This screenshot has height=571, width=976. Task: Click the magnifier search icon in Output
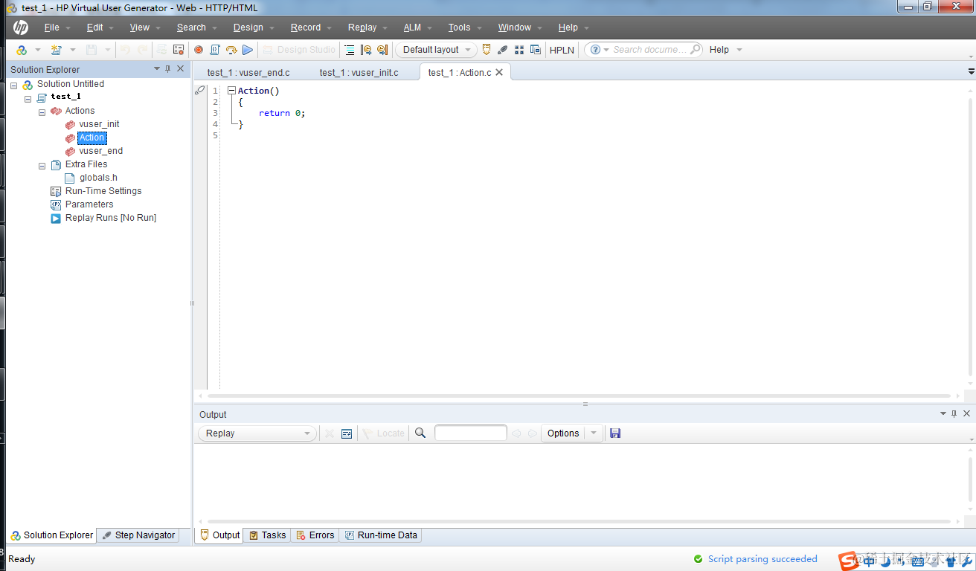click(420, 433)
